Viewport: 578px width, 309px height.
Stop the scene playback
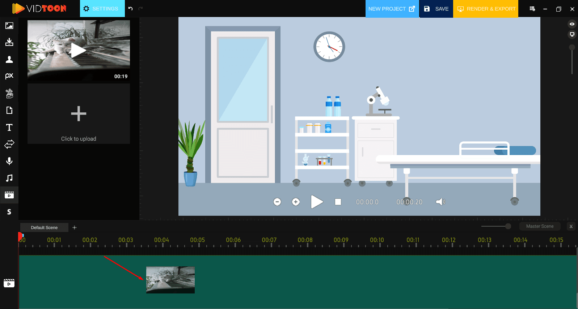[x=338, y=202]
